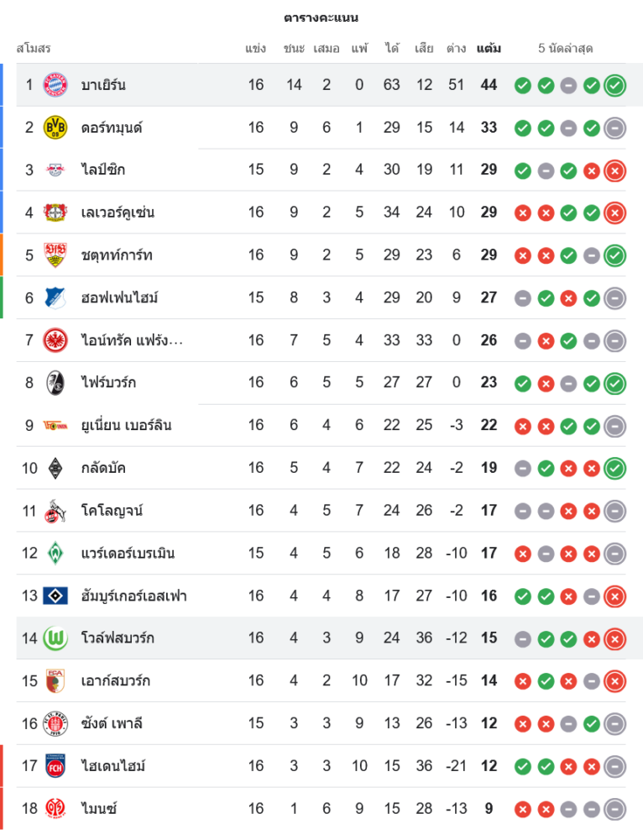This screenshot has width=643, height=840.
Task: Click Leipzig's ringed latest-match loss icon
Action: [x=614, y=170]
